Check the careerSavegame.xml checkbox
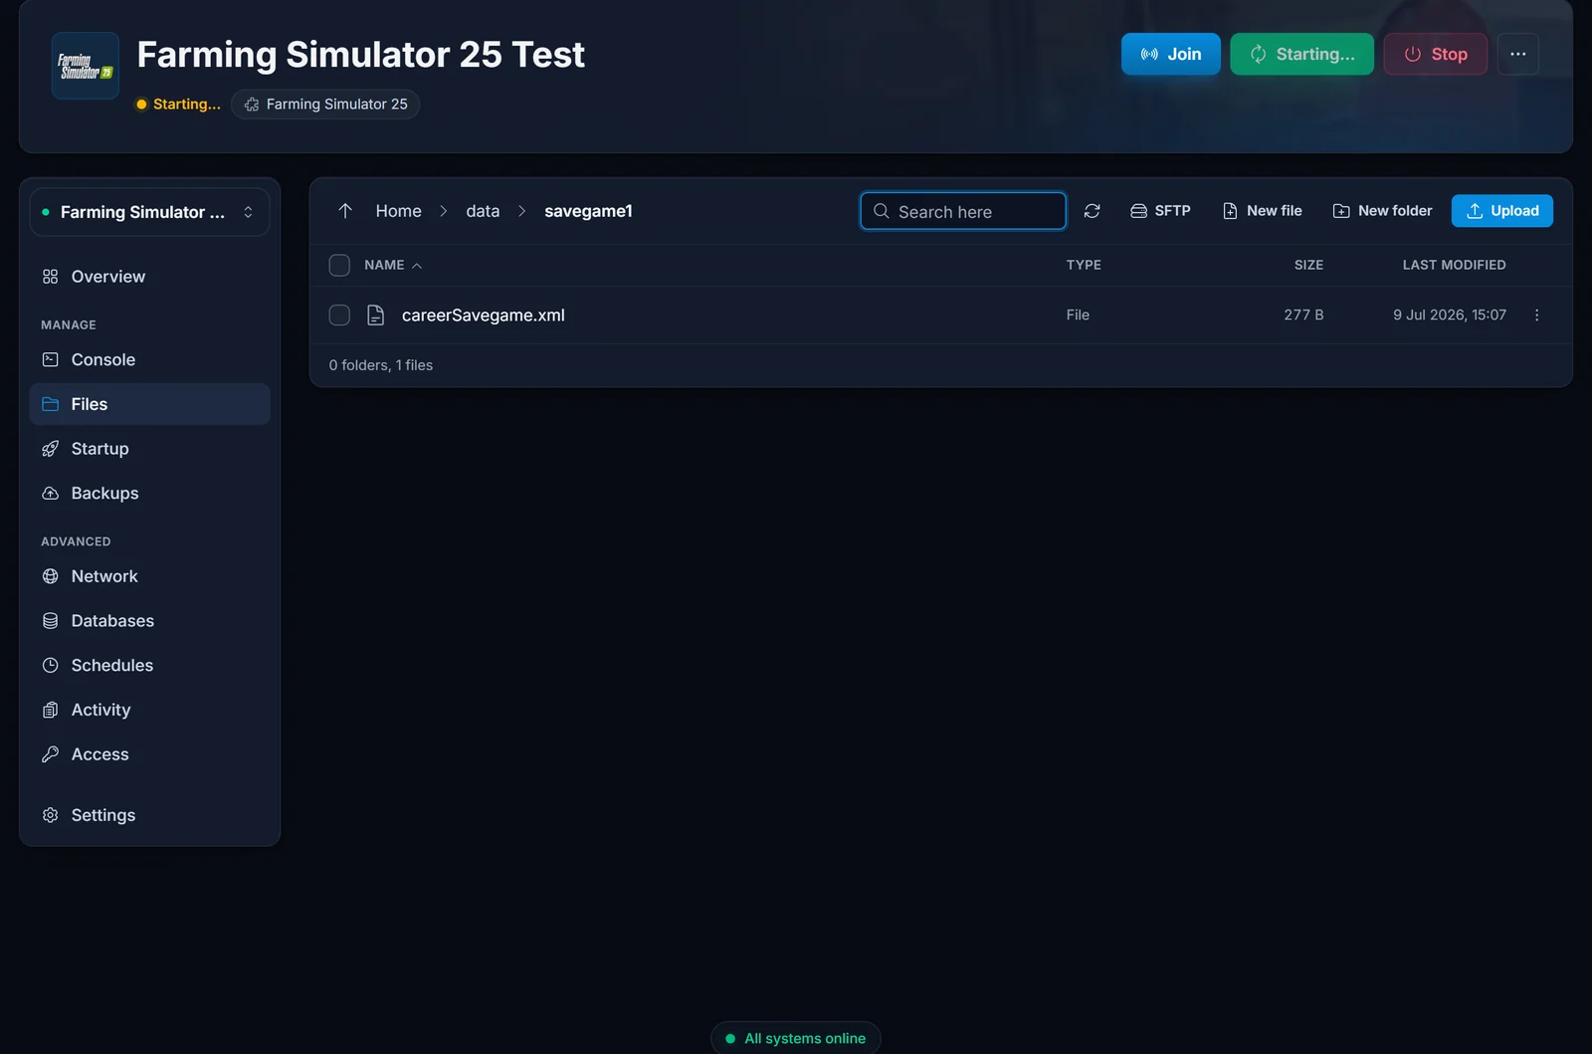 pos(339,316)
